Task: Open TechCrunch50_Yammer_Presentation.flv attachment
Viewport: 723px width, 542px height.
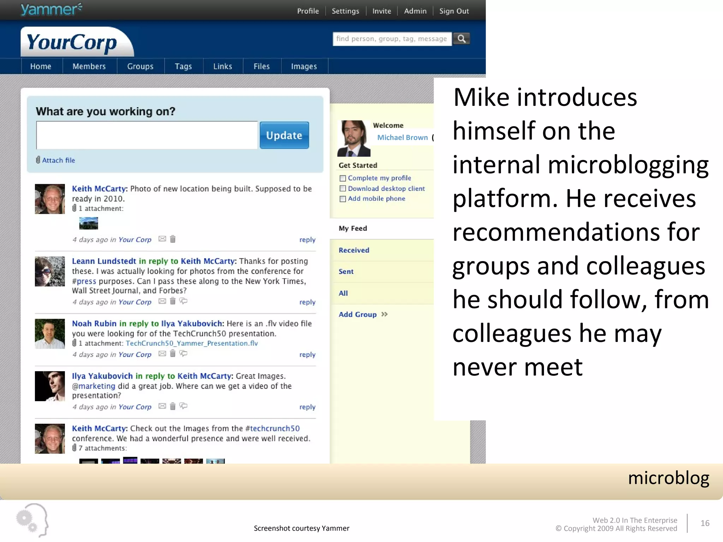Action: pos(192,343)
